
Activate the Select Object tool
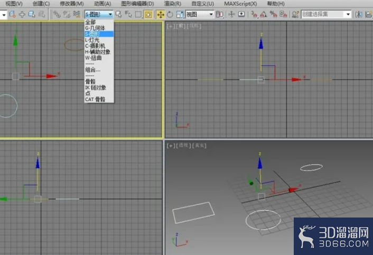tap(118, 14)
